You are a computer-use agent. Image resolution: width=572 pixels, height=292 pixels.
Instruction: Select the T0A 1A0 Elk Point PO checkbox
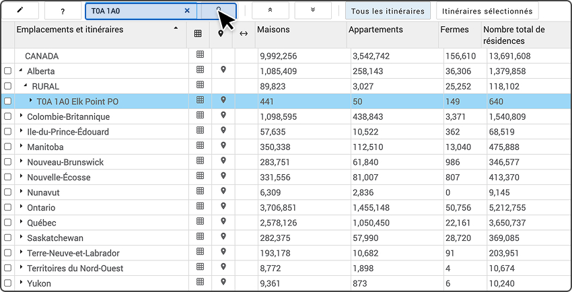click(8, 101)
